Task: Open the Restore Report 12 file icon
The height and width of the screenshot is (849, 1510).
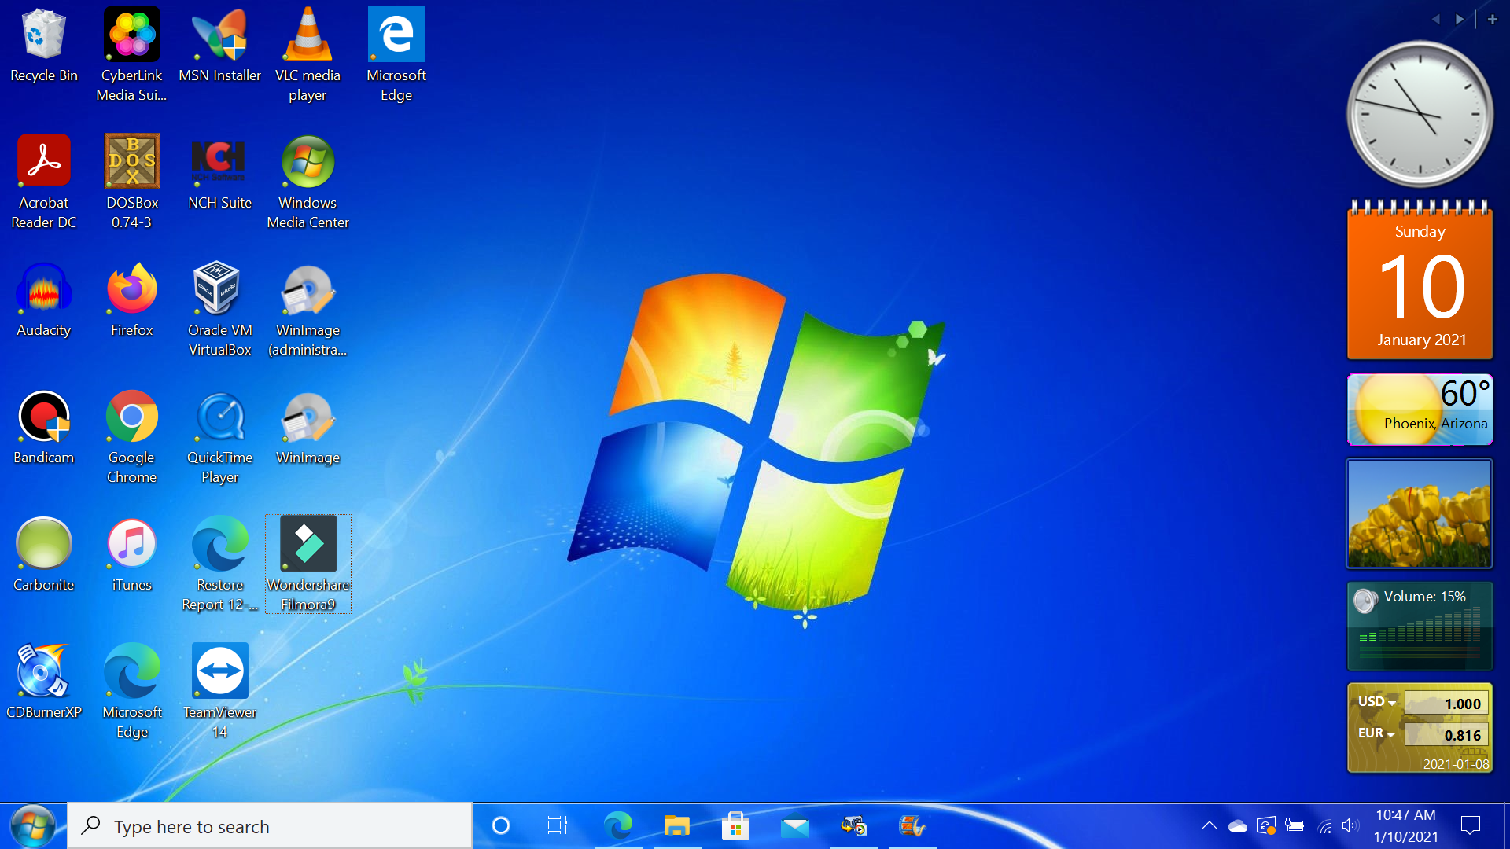Action: (219, 564)
